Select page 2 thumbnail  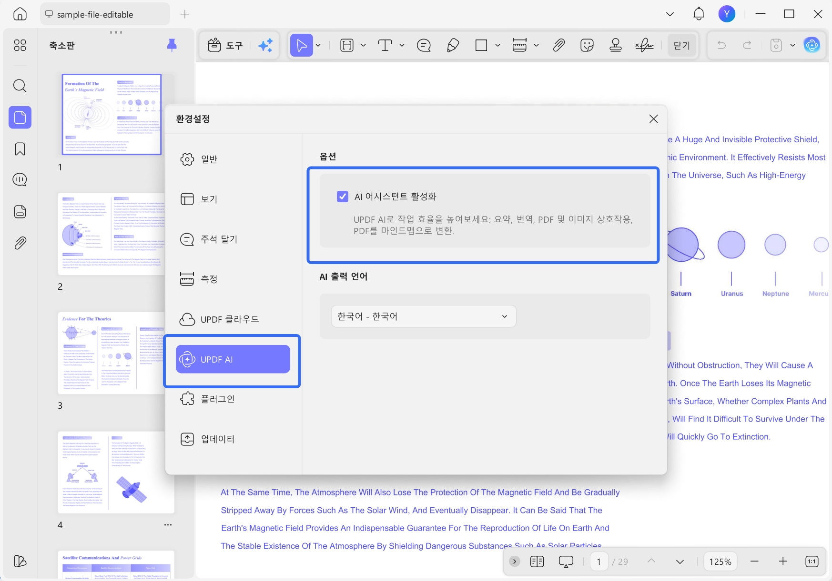112,234
